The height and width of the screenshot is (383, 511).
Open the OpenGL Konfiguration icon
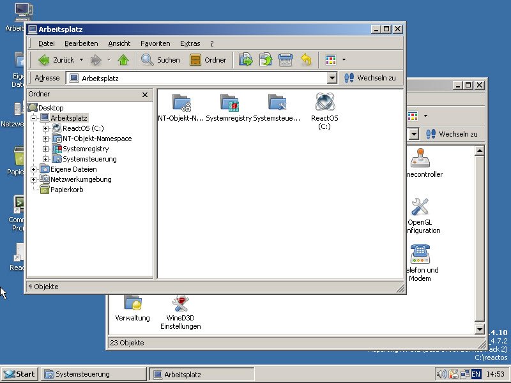tap(420, 207)
